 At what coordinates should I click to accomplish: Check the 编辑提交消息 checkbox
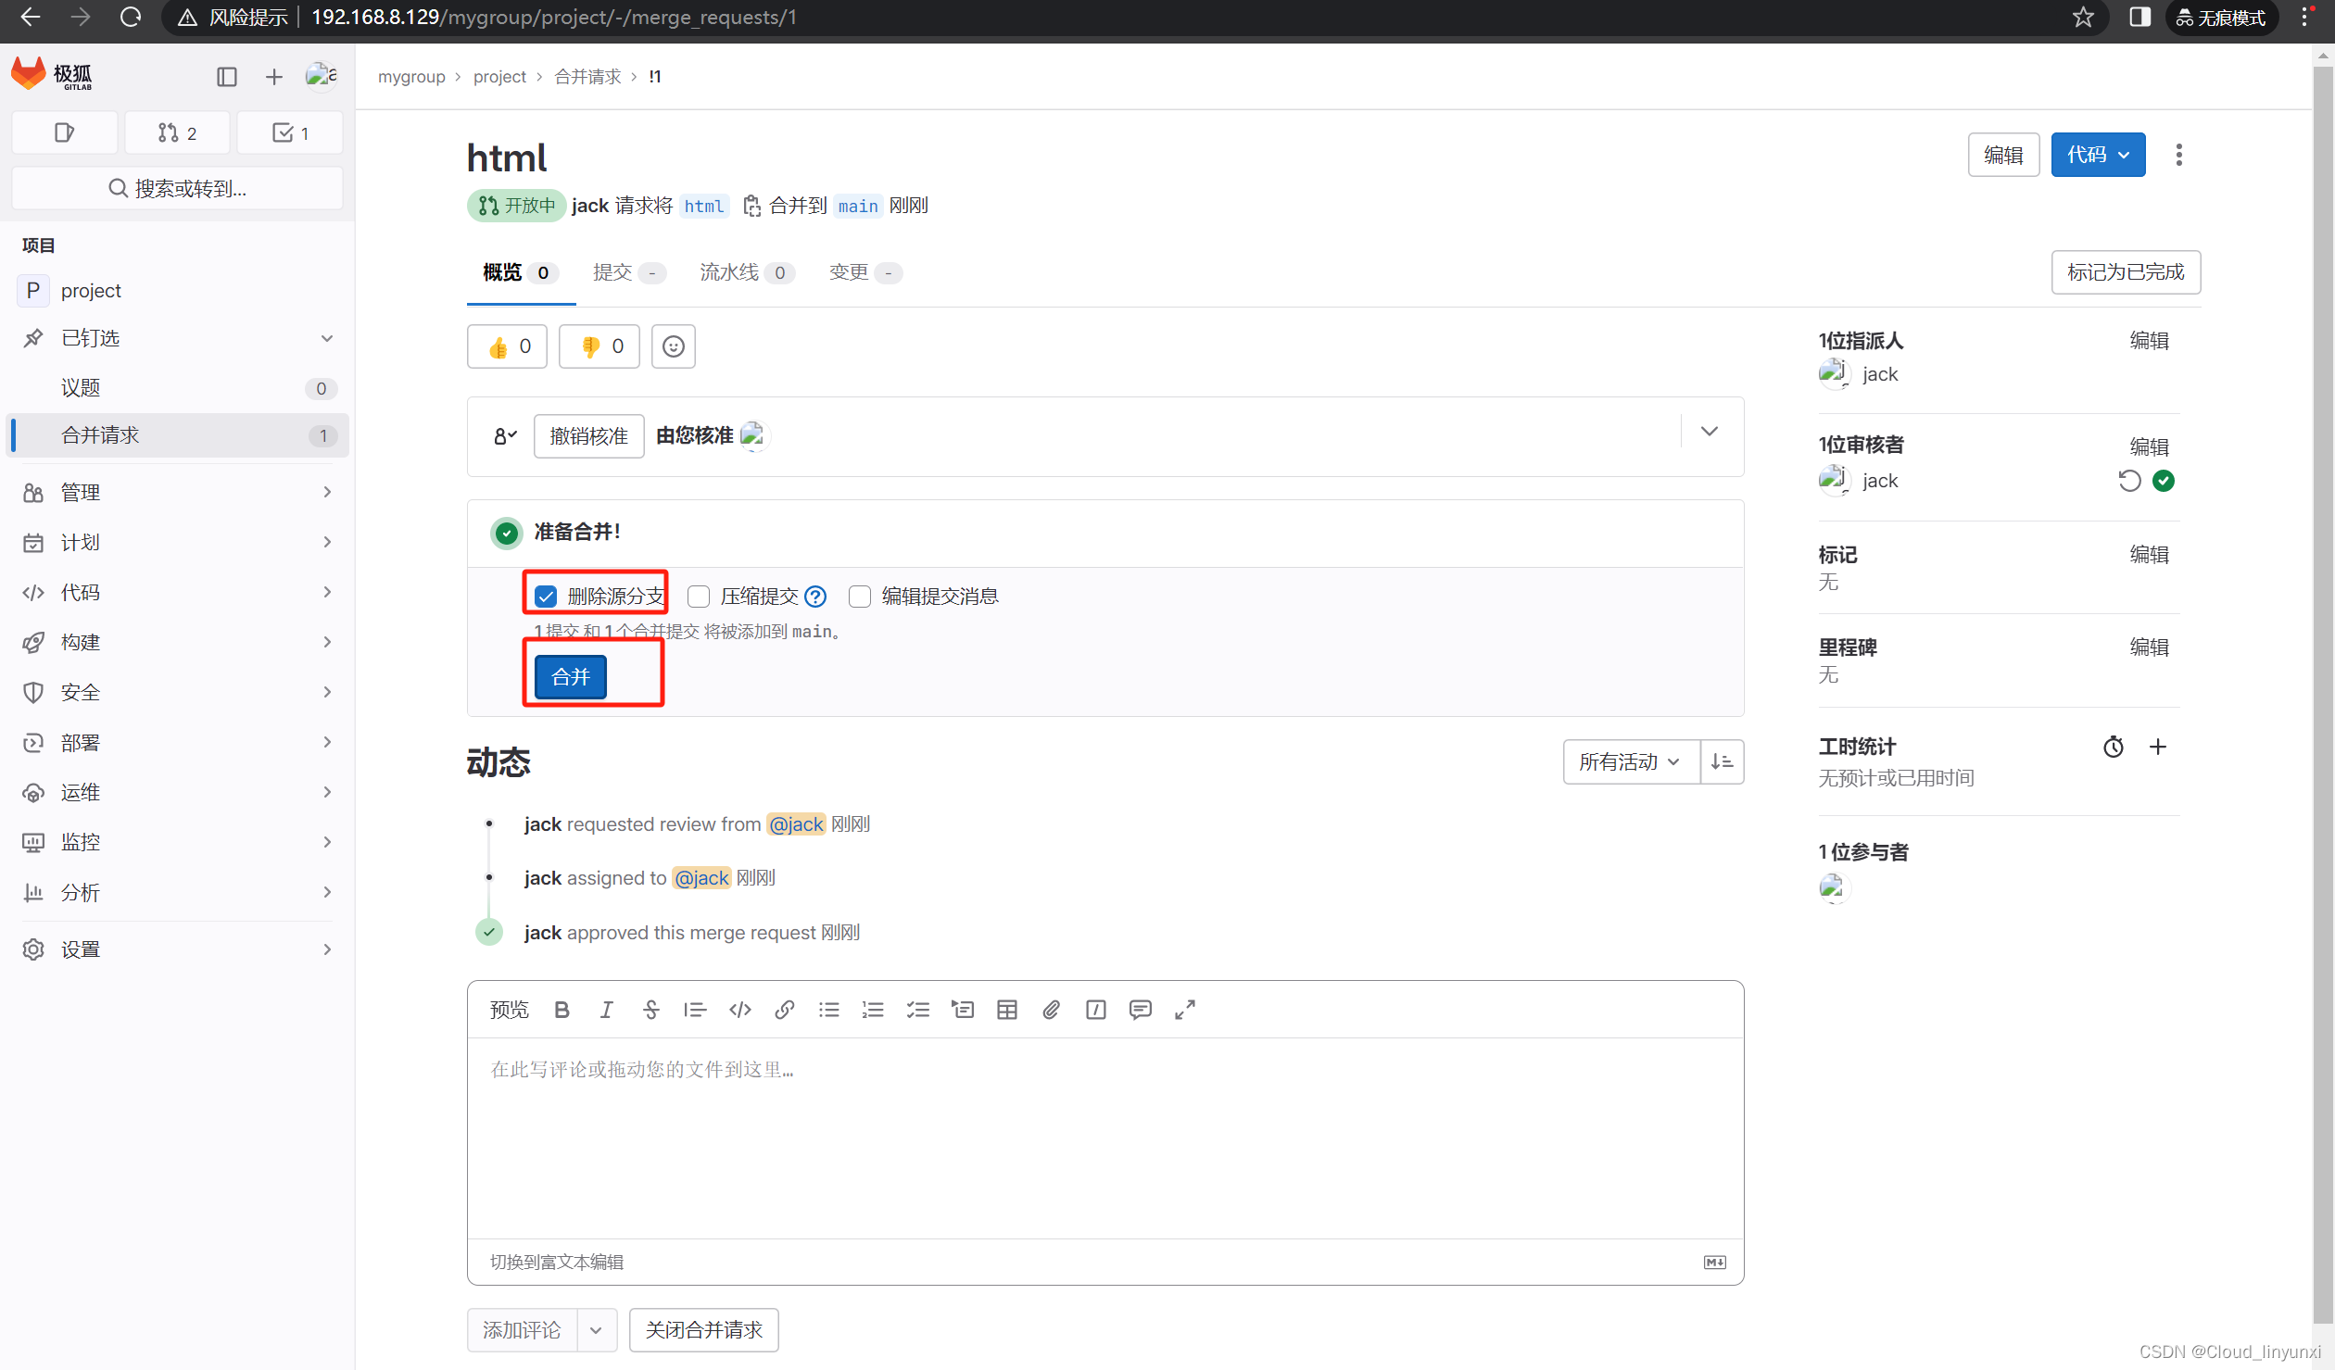click(860, 597)
